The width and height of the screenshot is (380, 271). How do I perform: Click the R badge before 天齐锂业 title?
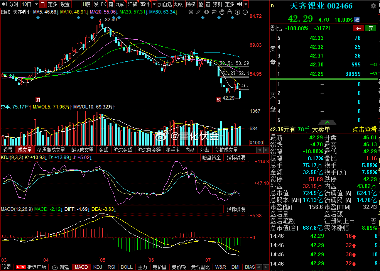click(x=272, y=6)
